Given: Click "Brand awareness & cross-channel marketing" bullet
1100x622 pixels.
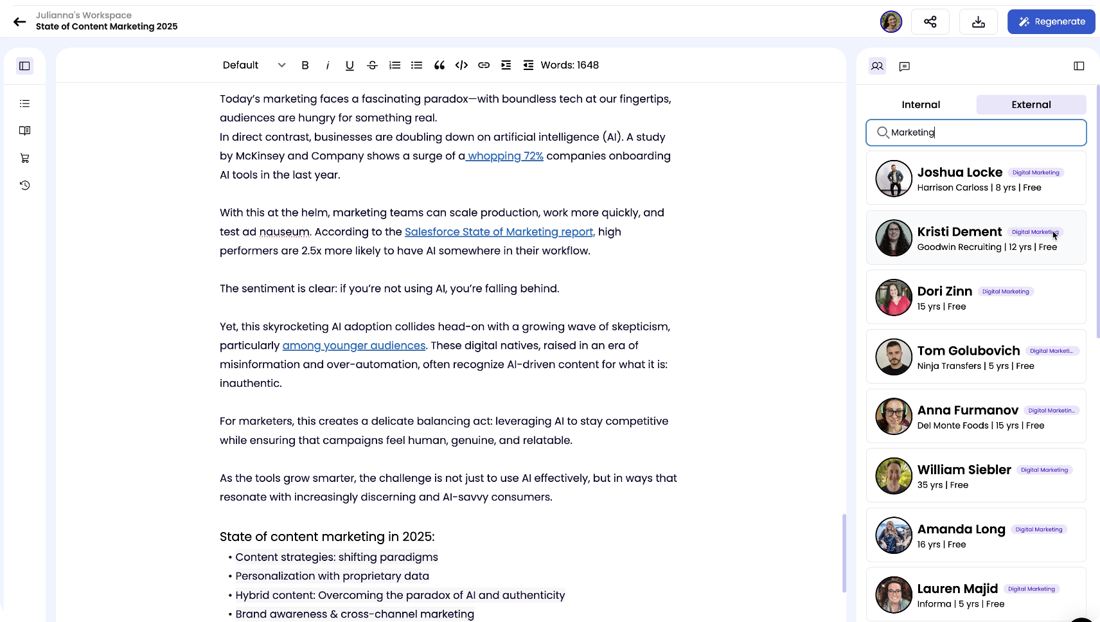Looking at the screenshot, I should coord(355,614).
